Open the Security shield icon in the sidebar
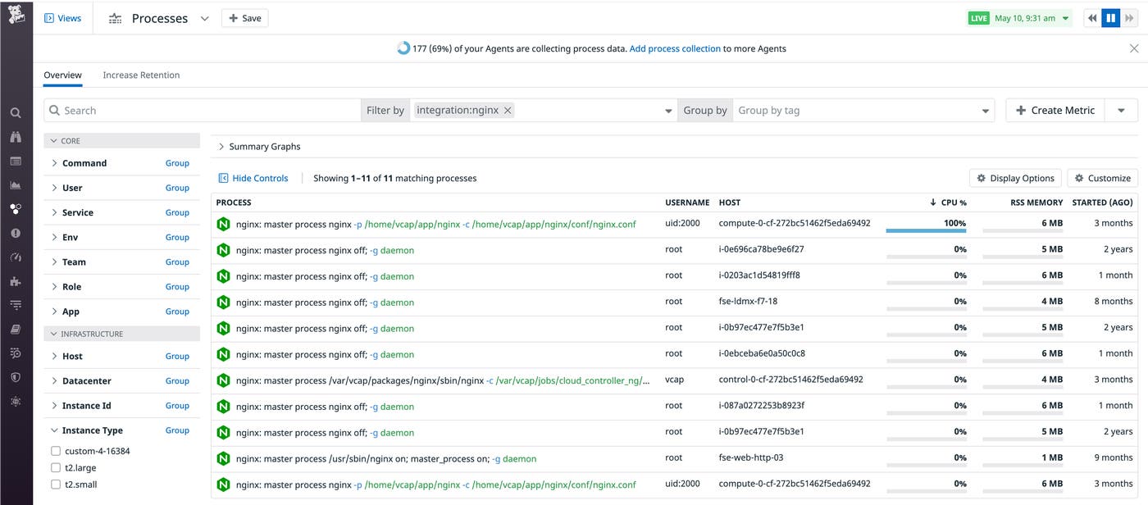1148x505 pixels. point(16,375)
